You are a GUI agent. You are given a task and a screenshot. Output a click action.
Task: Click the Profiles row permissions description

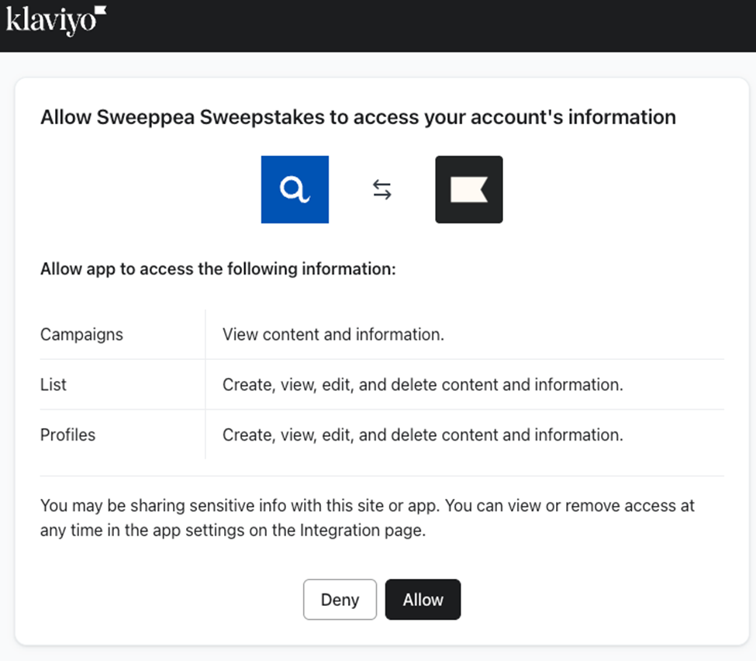point(423,435)
